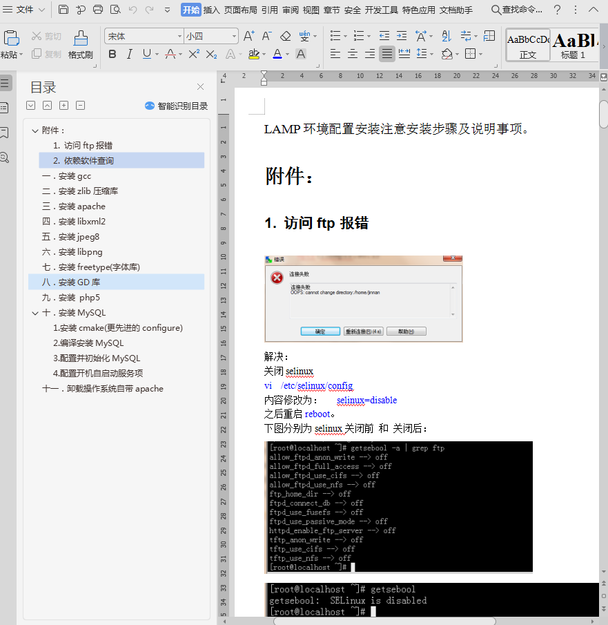The width and height of the screenshot is (608, 625).
Task: Increase font size with the A+ icon
Action: (x=249, y=36)
